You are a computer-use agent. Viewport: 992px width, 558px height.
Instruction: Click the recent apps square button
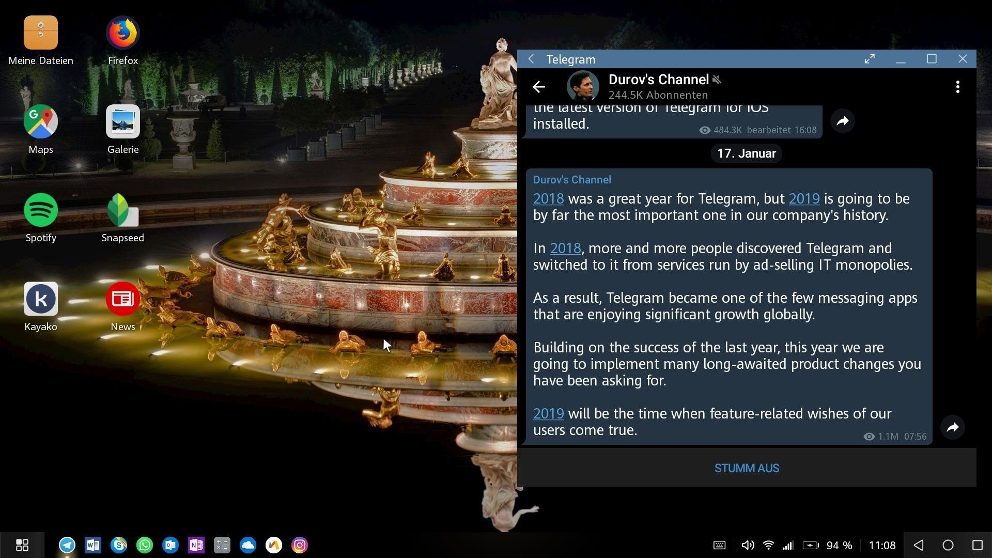tap(978, 545)
